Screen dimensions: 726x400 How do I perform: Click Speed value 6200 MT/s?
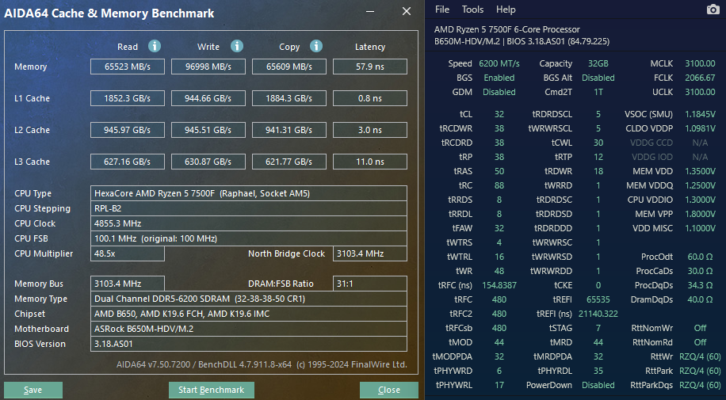499,63
